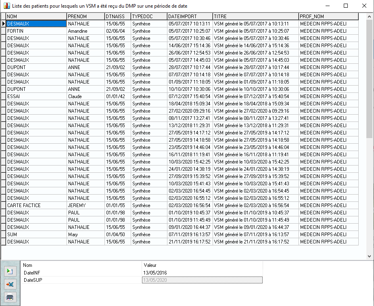The image size is (374, 306).
Task: Select the FORTIN Amandine patient row
Action: tap(36, 31)
